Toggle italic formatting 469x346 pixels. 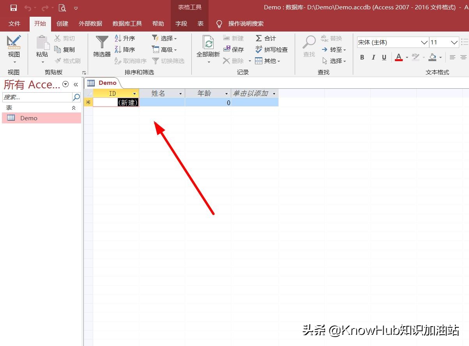click(x=373, y=58)
